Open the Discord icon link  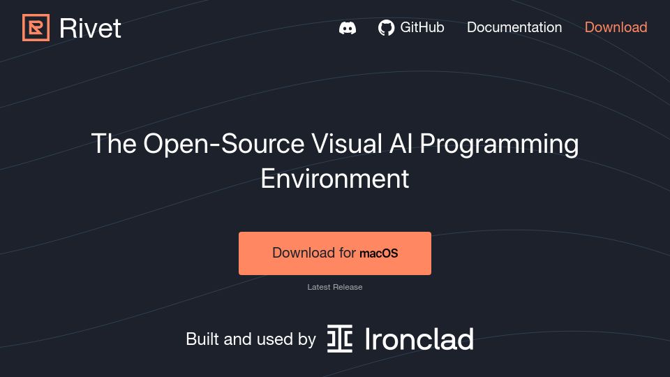348,28
